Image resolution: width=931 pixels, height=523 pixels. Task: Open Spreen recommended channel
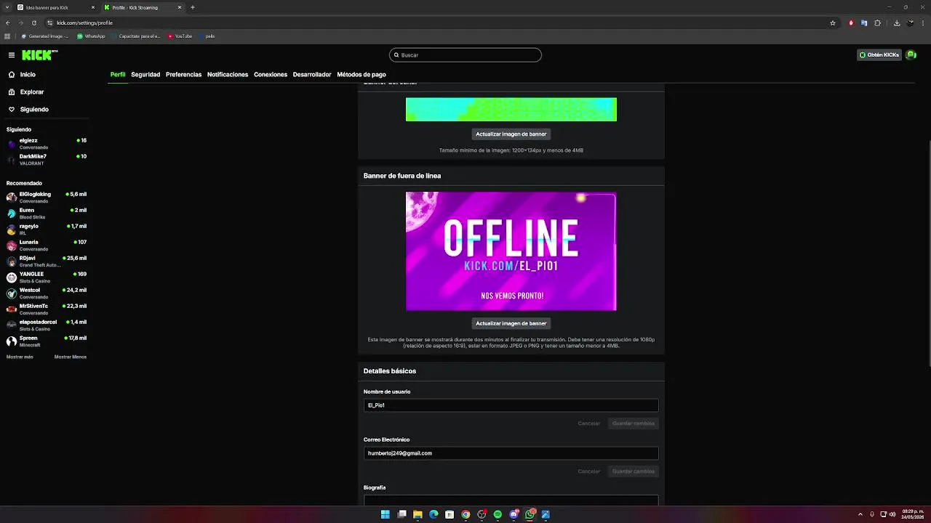47,341
